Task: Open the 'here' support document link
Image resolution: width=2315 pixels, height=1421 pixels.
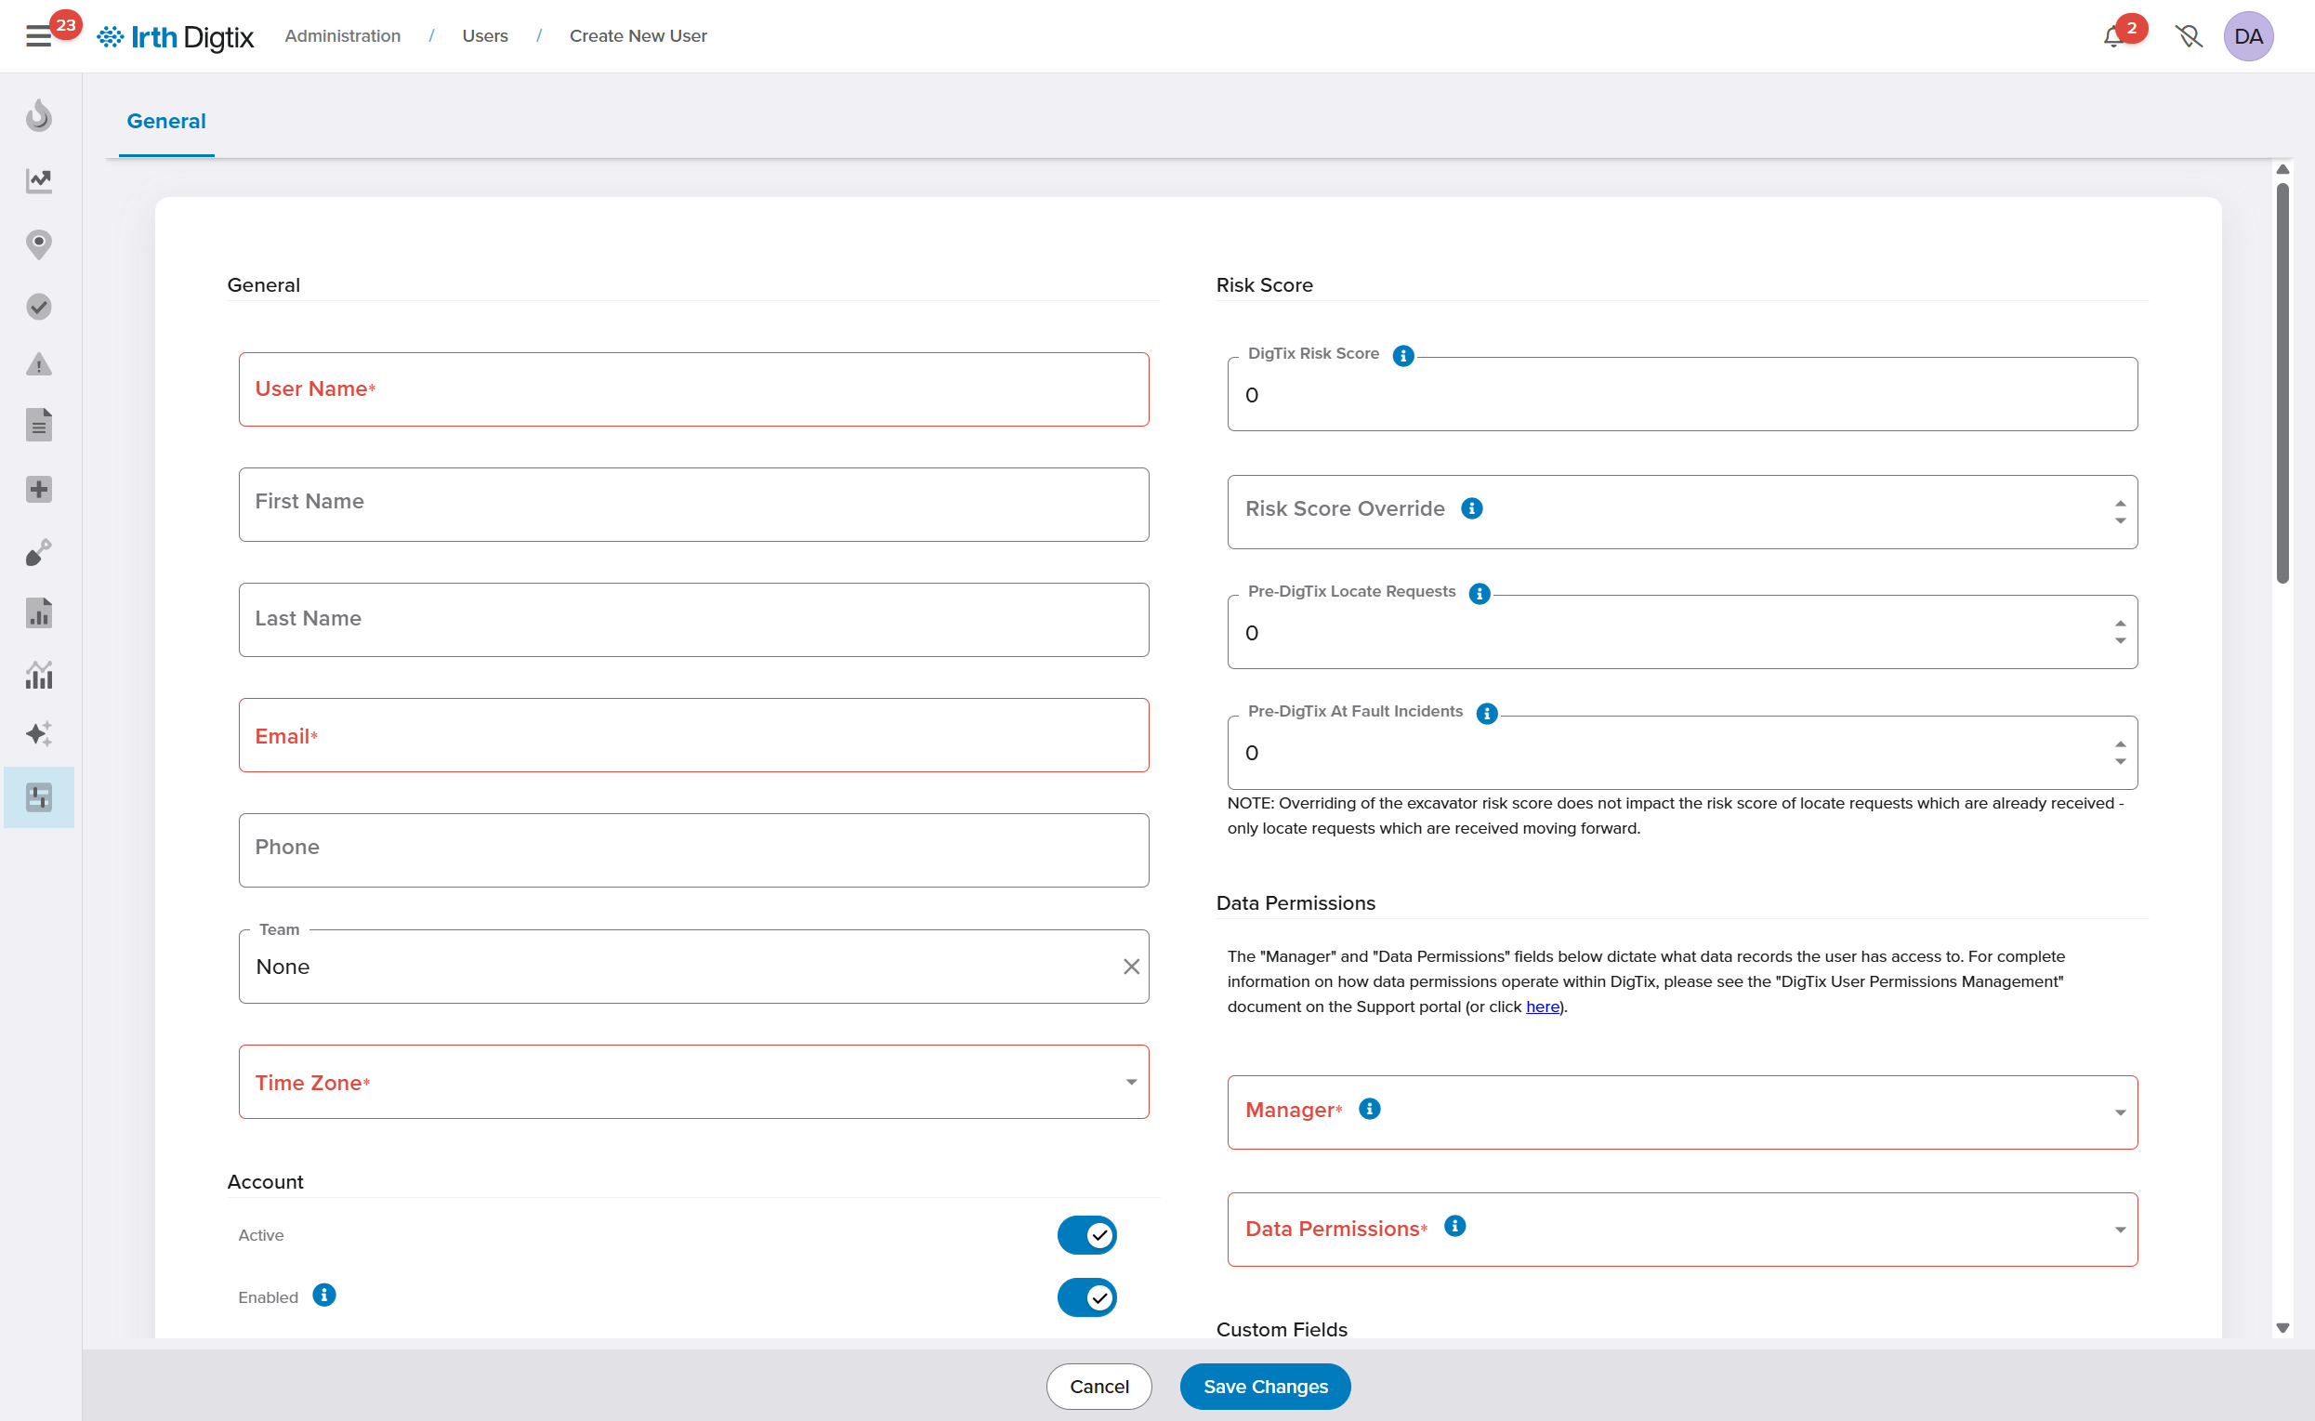Action: point(1542,1007)
